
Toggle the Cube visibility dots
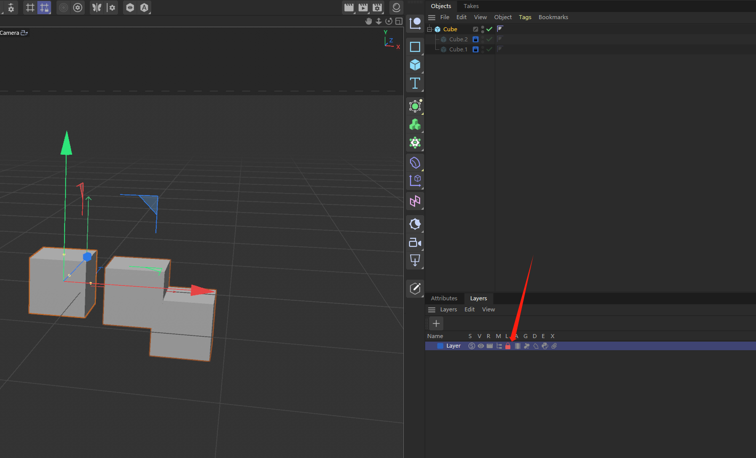483,29
